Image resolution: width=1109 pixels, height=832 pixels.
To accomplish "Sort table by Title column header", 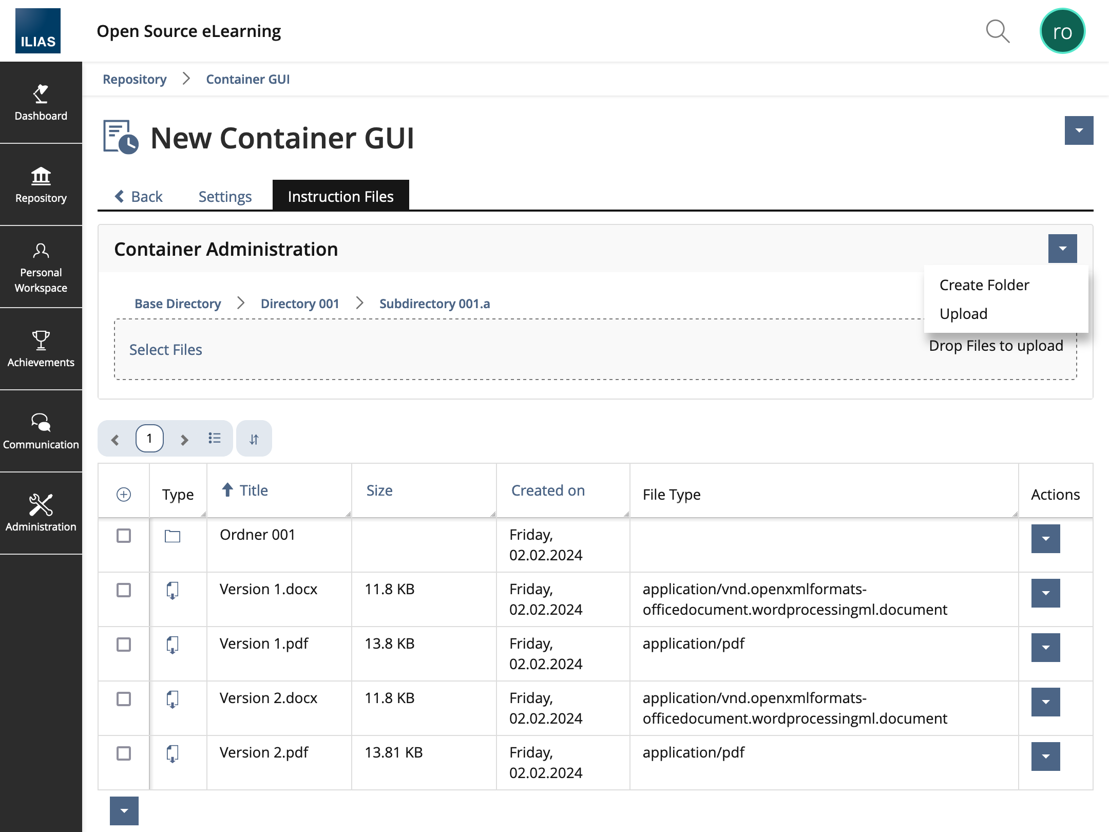I will [x=254, y=490].
